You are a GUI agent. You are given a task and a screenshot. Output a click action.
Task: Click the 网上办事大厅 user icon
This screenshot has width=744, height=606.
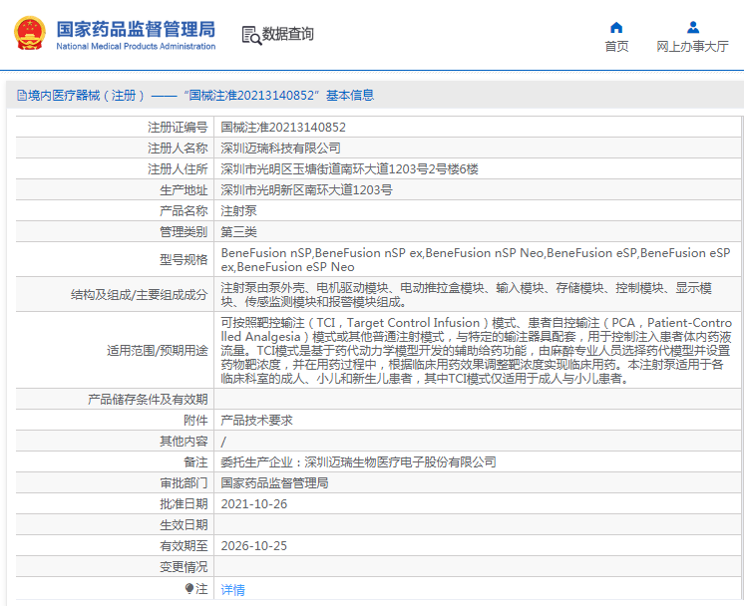point(693,27)
